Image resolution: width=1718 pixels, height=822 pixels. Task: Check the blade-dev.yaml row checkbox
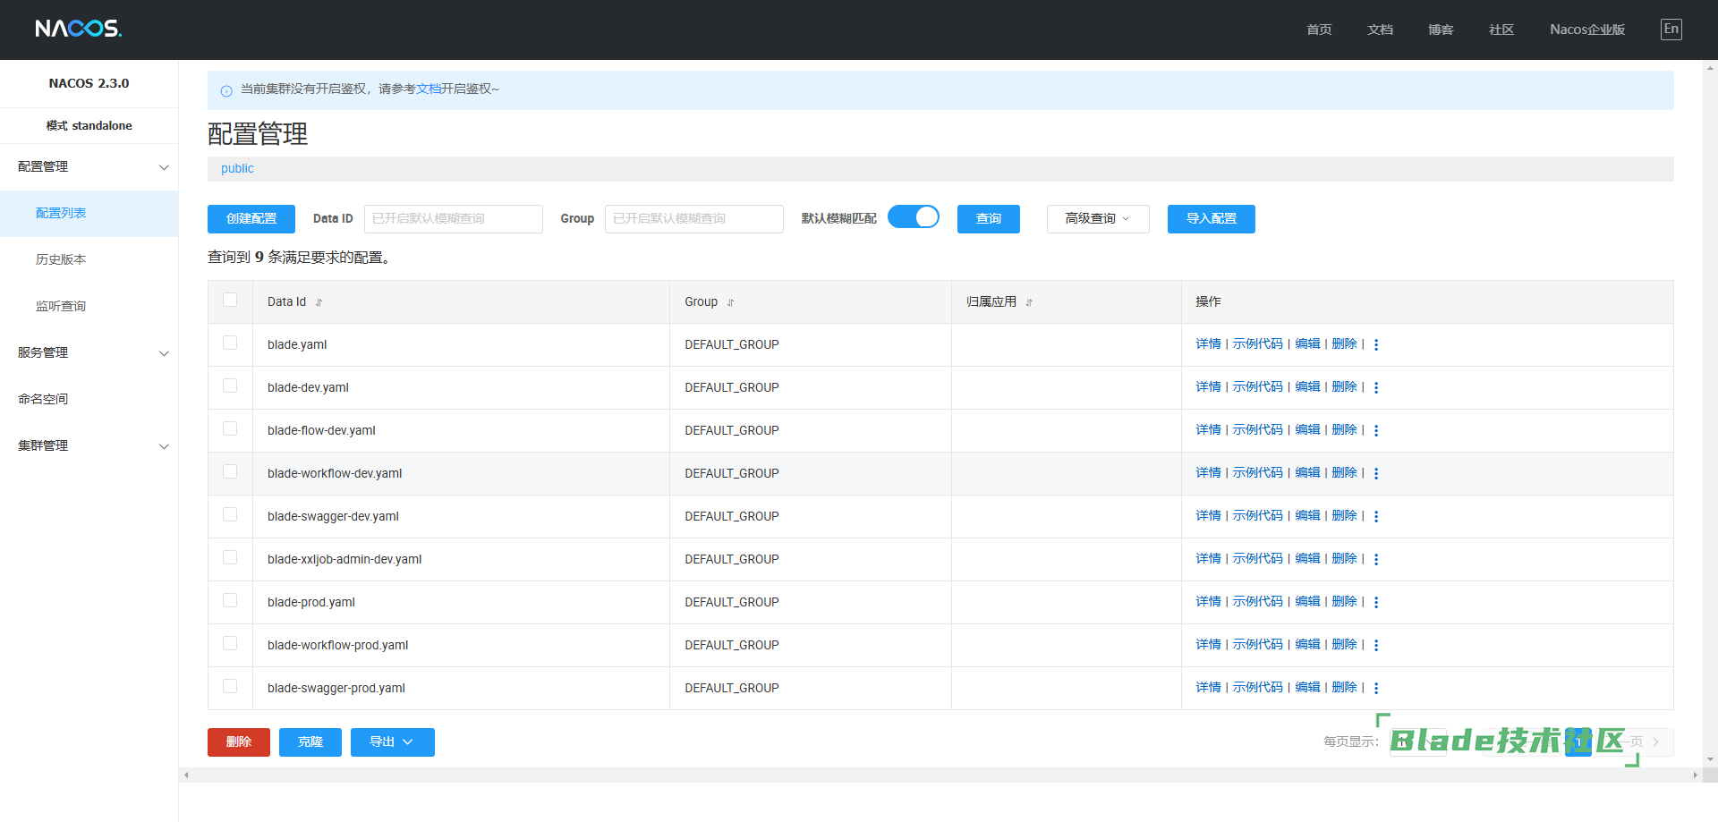click(x=230, y=386)
